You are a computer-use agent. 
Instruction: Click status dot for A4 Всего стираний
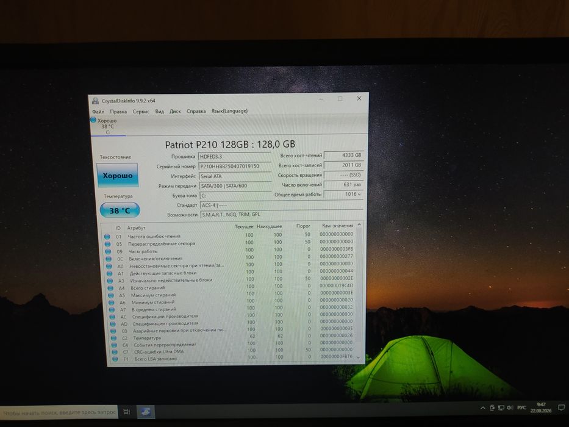110,288
